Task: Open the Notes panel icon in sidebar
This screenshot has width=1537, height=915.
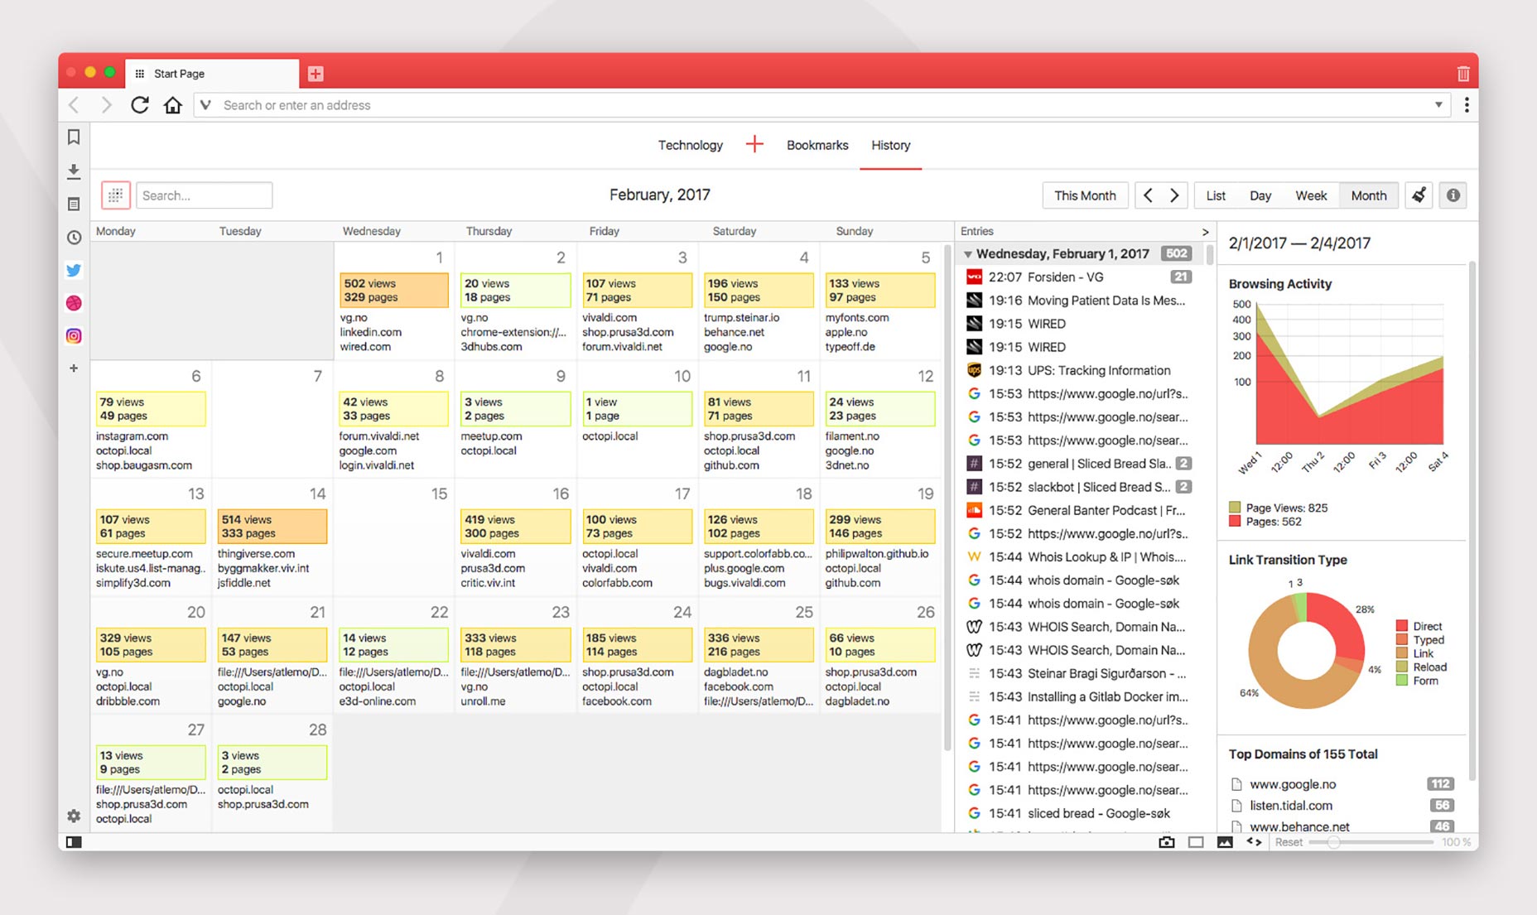Action: click(x=74, y=204)
